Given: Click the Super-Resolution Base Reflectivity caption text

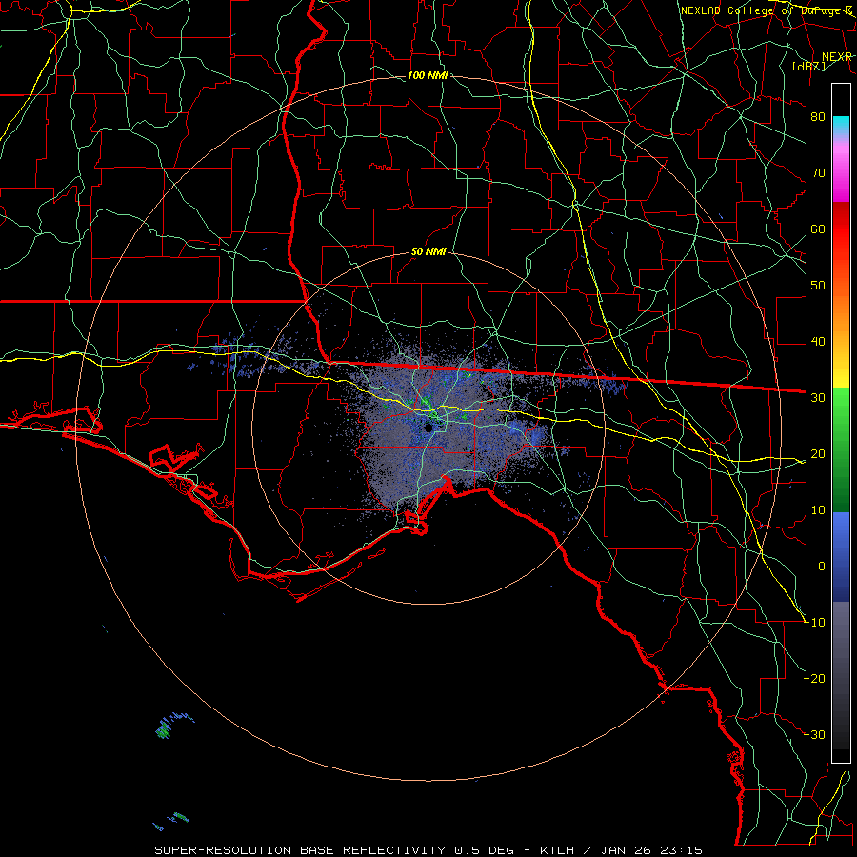Looking at the screenshot, I should click(x=300, y=850).
